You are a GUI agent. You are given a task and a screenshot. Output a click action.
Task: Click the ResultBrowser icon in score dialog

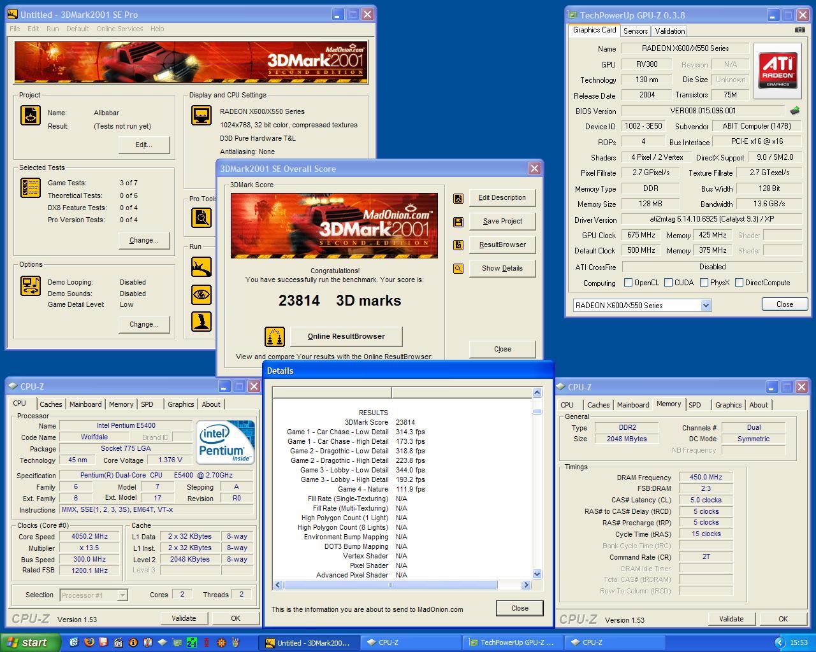(x=458, y=245)
